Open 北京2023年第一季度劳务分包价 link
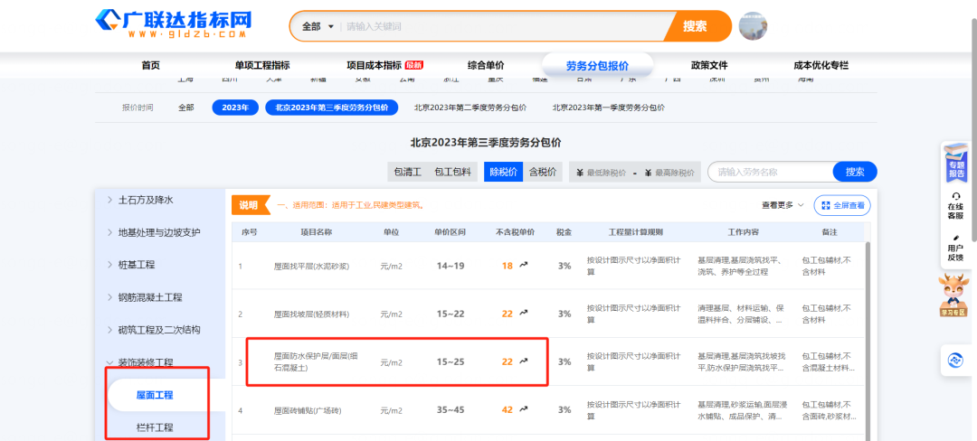This screenshot has width=977, height=441. pyautogui.click(x=608, y=108)
